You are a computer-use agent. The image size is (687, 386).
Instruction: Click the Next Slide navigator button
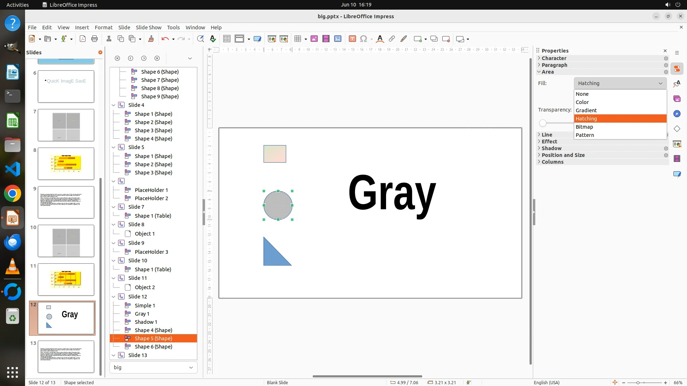(x=144, y=58)
